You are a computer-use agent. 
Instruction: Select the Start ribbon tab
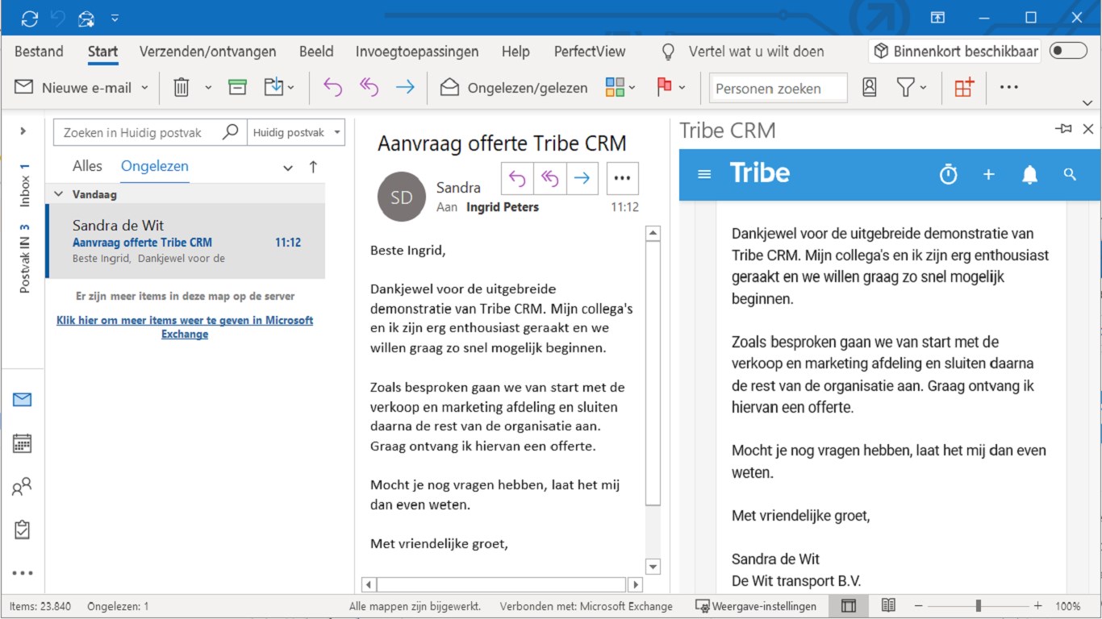click(103, 52)
